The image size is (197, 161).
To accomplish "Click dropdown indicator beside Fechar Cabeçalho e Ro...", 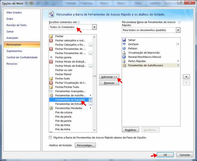I will coord(90,45).
